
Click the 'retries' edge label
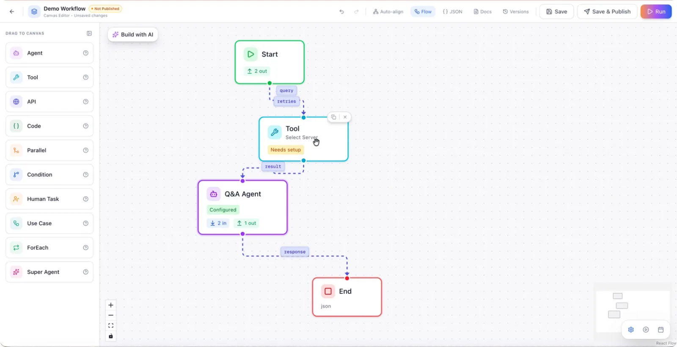click(x=286, y=101)
